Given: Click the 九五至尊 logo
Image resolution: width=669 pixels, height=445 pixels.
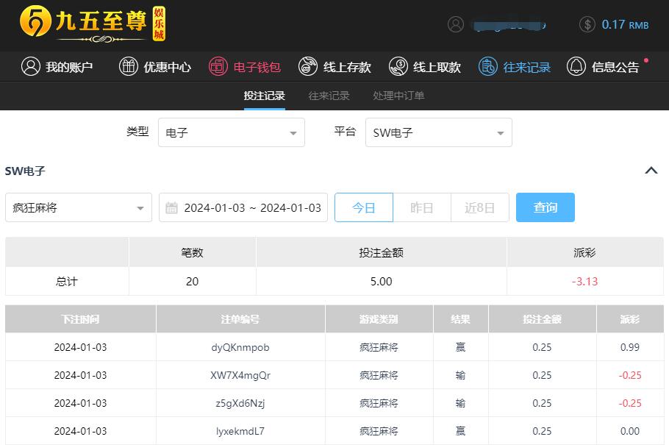Looking at the screenshot, I should coord(93,24).
